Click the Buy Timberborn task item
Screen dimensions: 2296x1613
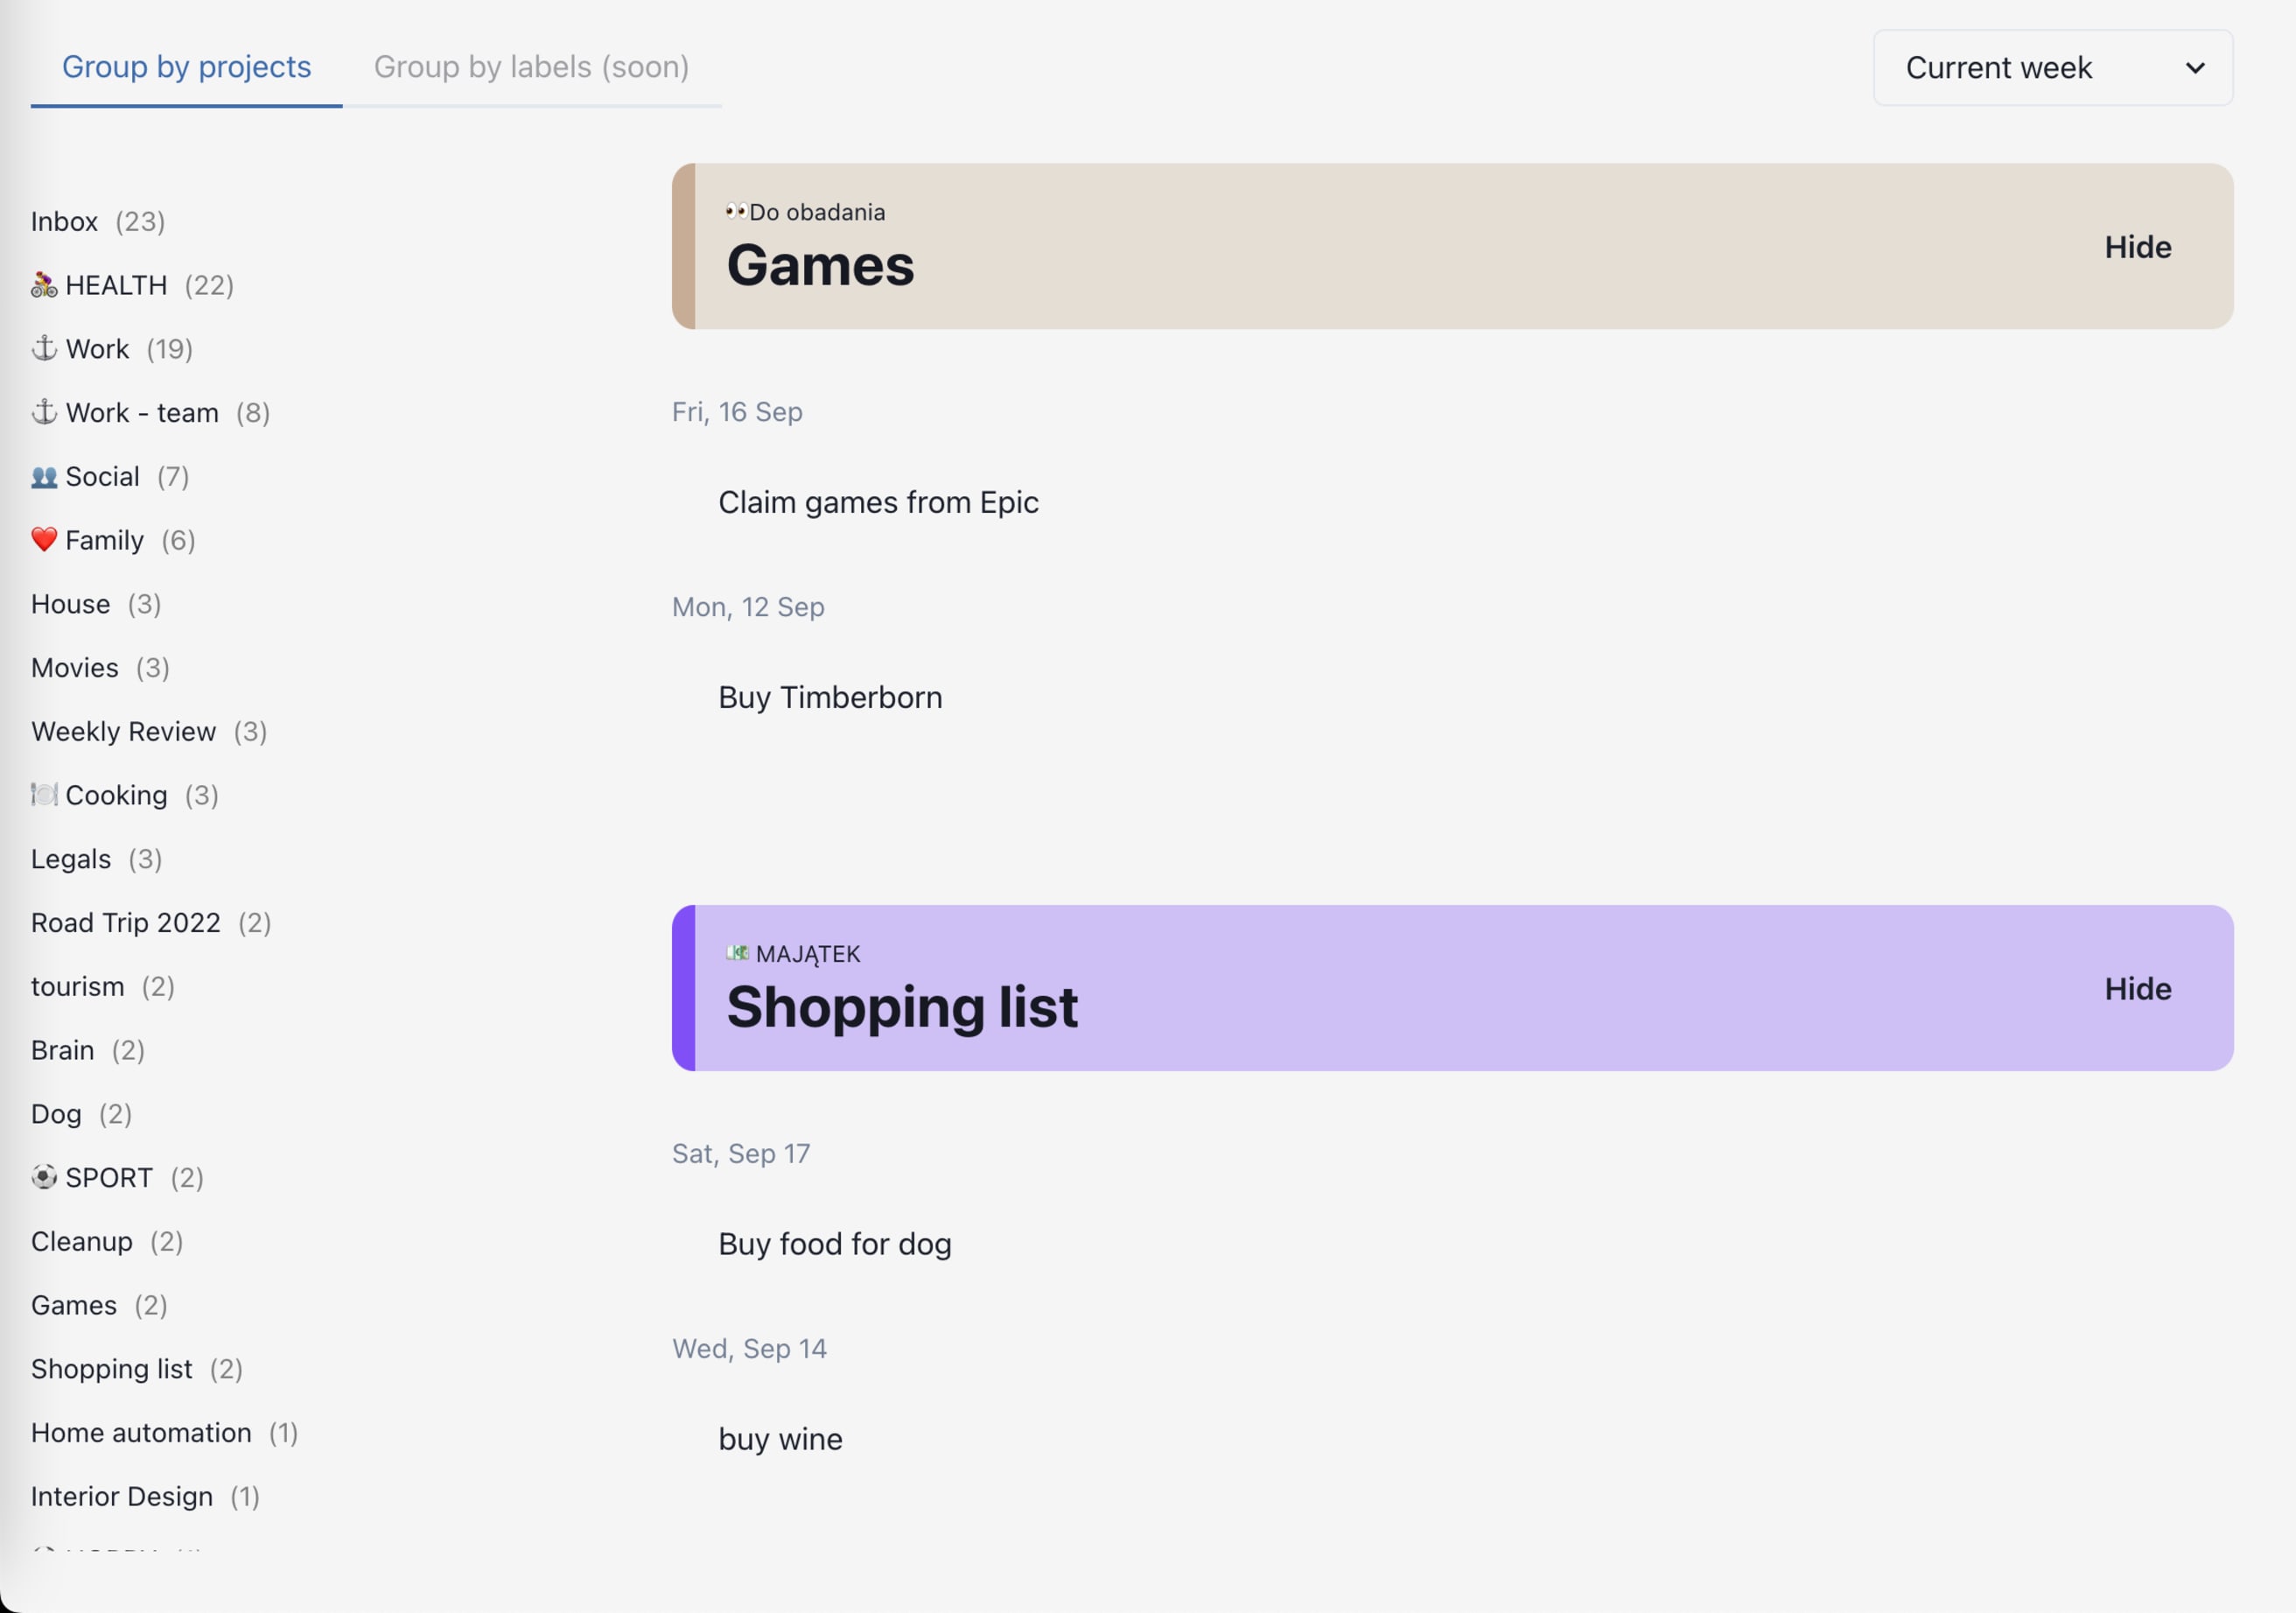pos(830,697)
